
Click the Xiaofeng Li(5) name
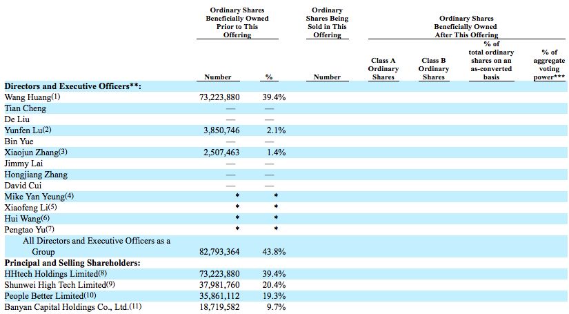tap(30, 208)
